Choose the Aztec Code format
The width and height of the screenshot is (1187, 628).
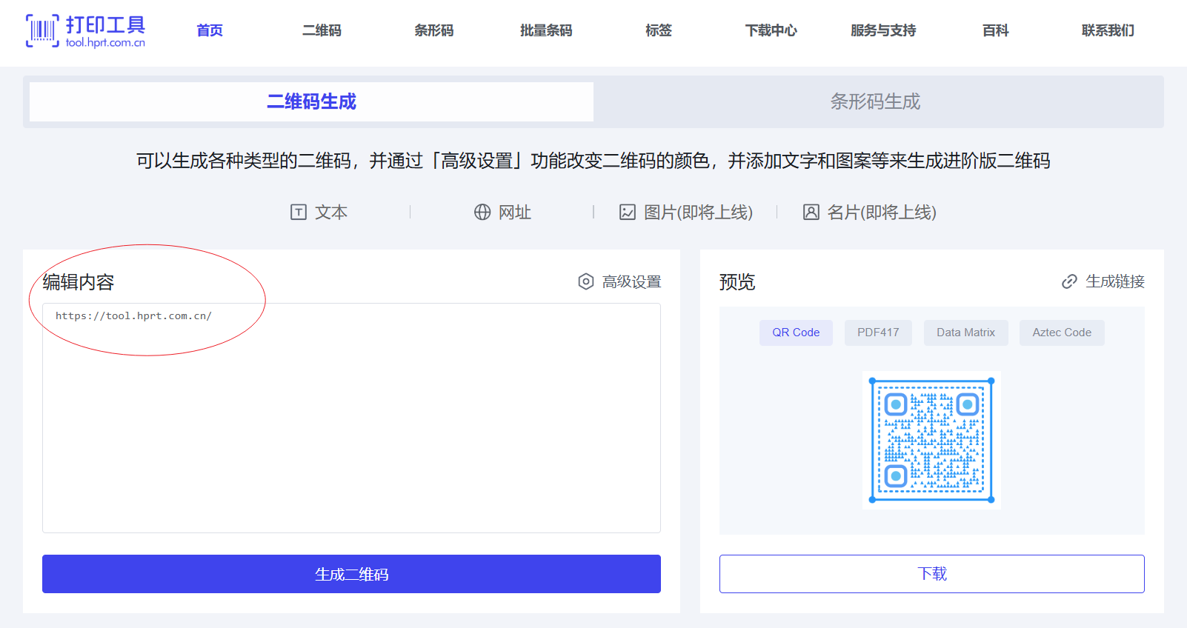1062,333
